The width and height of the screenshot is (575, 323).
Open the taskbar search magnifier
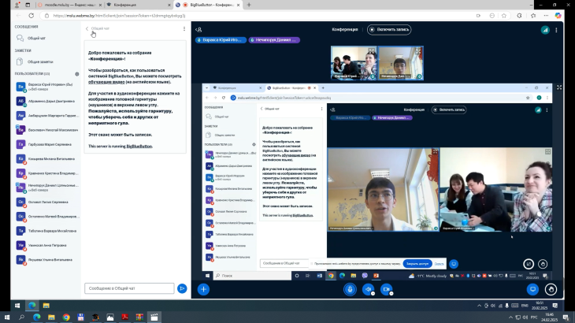click(x=21, y=317)
